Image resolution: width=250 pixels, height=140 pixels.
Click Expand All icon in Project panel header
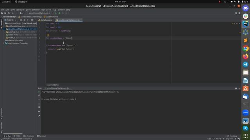[x=24, y=20]
